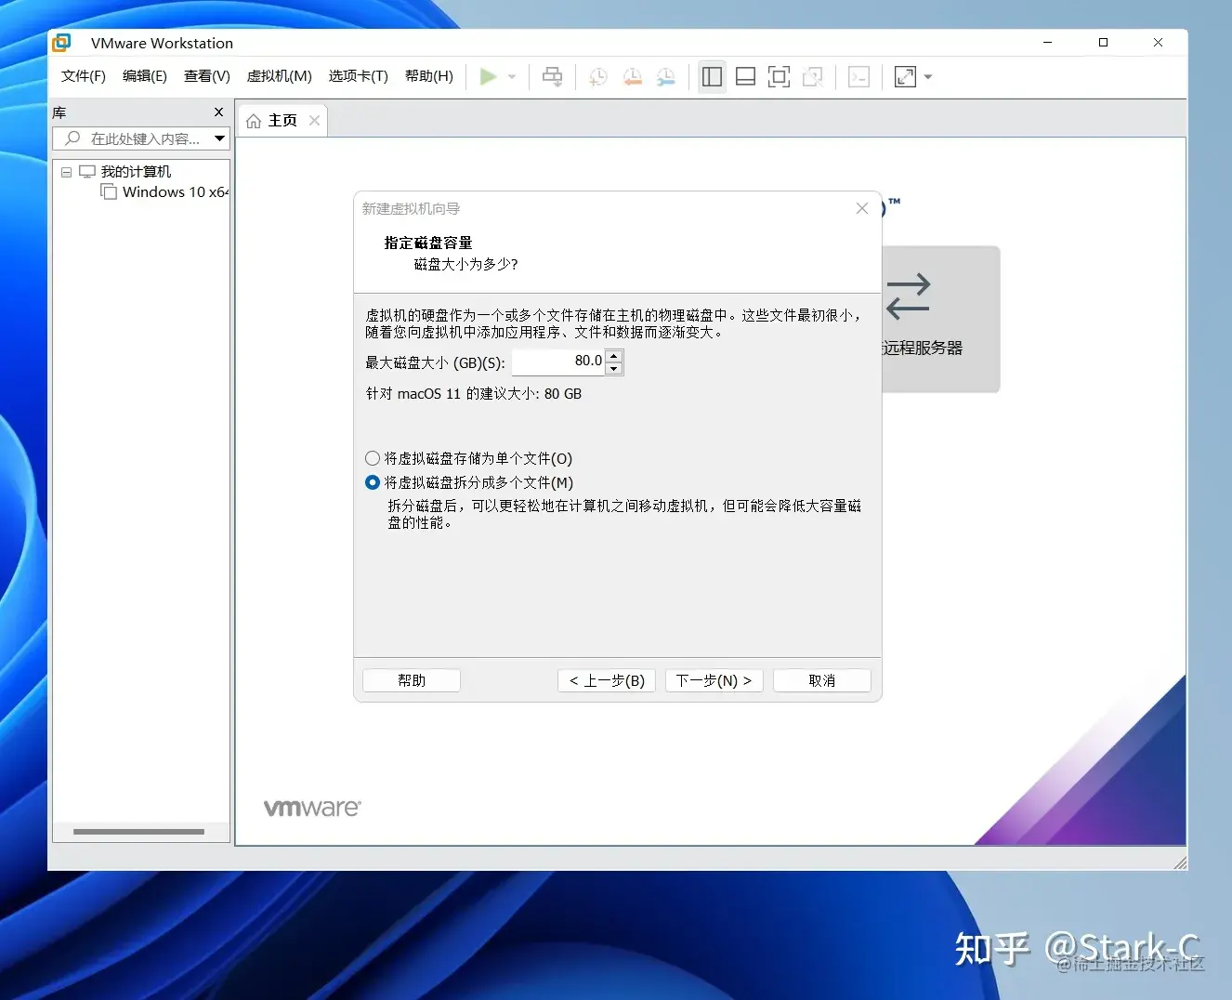Click the 上一步(B) back button

(607, 680)
